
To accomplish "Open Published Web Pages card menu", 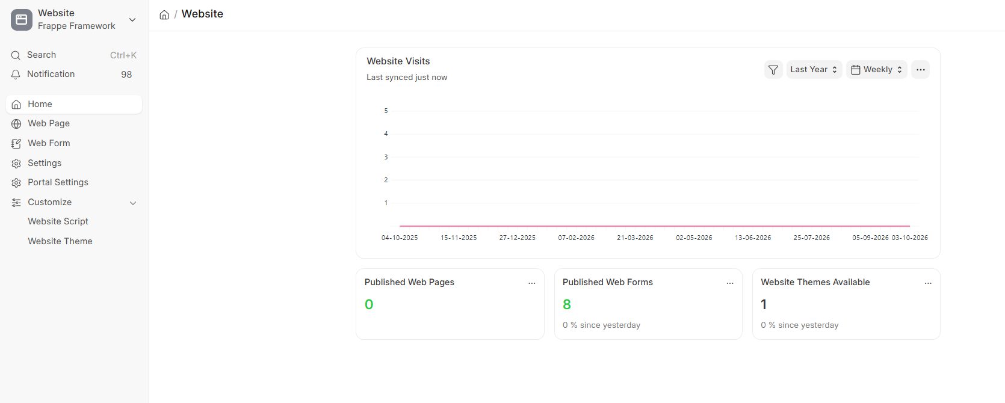I will click(532, 283).
